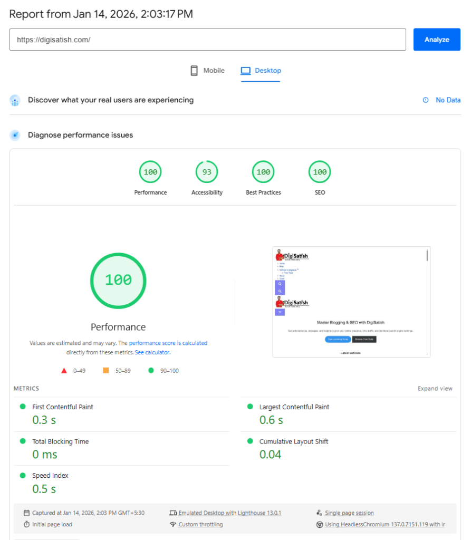The height and width of the screenshot is (540, 471).
Task: Click the Custom throttling text
Action: [x=200, y=525]
